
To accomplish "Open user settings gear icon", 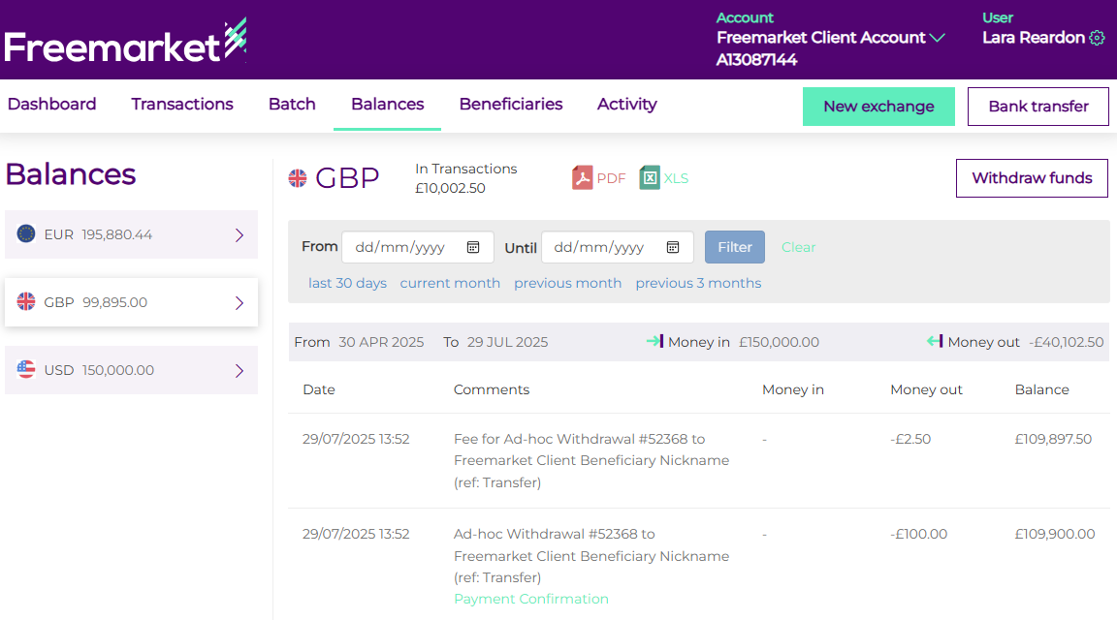I will (x=1097, y=38).
